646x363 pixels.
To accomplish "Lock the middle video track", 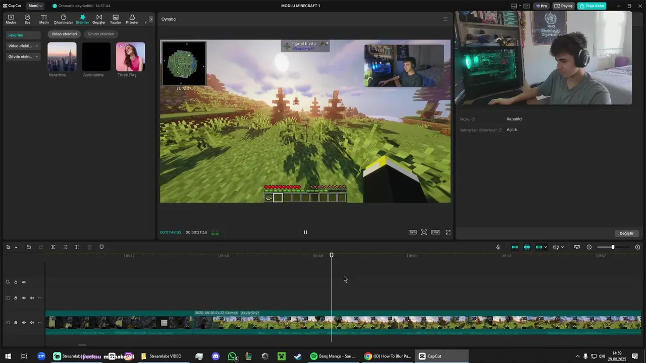I will point(16,298).
